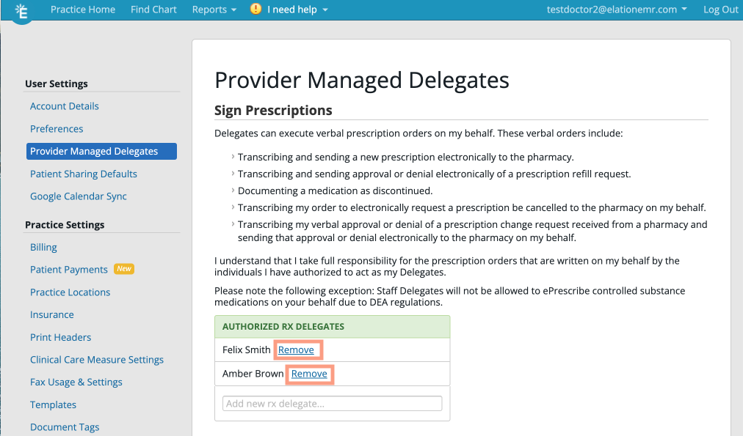View Patient Payments settings
This screenshot has height=436, width=743.
click(70, 270)
